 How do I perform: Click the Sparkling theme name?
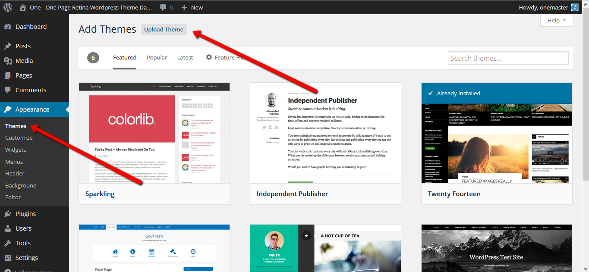click(100, 194)
